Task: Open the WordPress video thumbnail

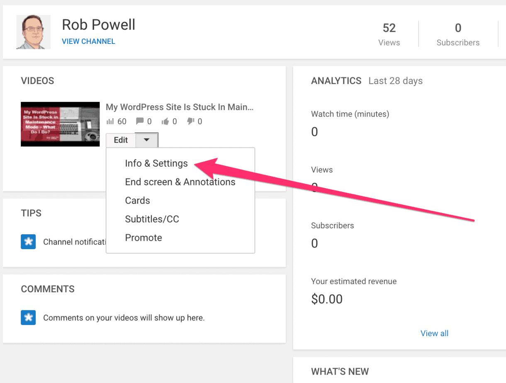Action: [60, 124]
